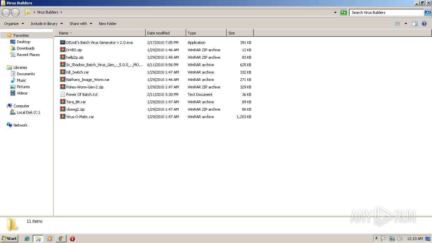The width and height of the screenshot is (432, 243).
Task: Select the Tera_Bit.rar archive icon
Action: (x=63, y=102)
